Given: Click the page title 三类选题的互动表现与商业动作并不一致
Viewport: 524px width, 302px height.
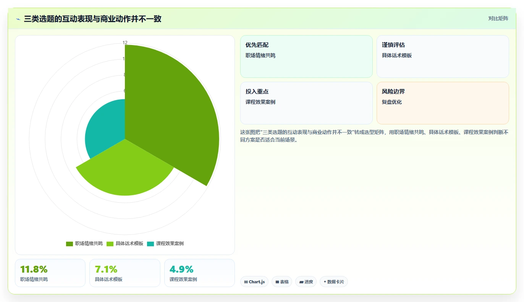Looking at the screenshot, I should coord(92,19).
